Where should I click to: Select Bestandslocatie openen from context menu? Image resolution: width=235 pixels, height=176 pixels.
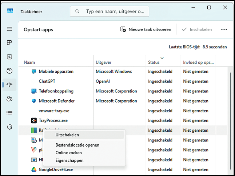(77, 145)
